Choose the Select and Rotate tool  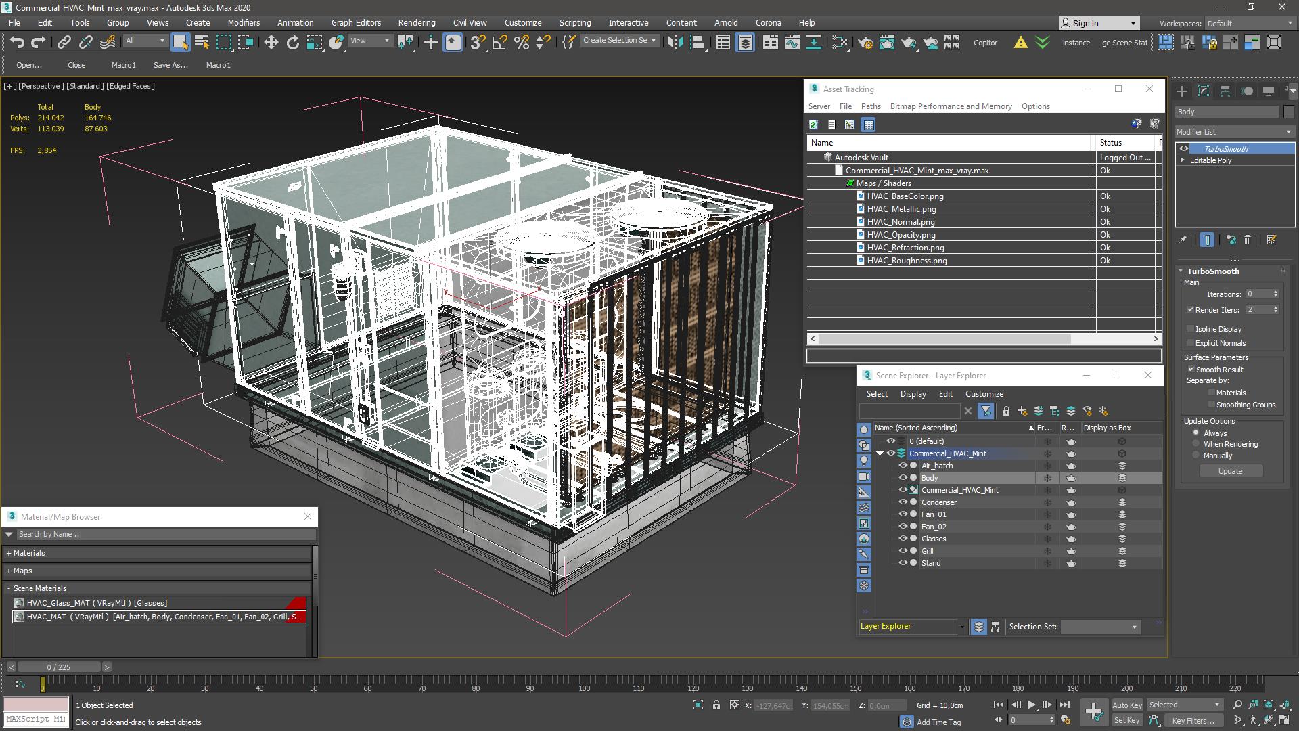[x=292, y=42]
